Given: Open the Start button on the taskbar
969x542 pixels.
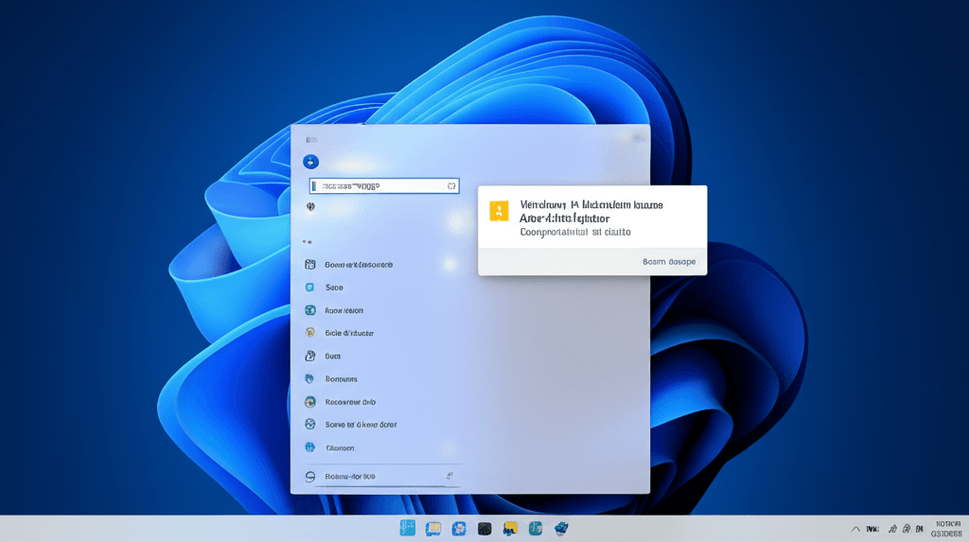Looking at the screenshot, I should tap(407, 529).
